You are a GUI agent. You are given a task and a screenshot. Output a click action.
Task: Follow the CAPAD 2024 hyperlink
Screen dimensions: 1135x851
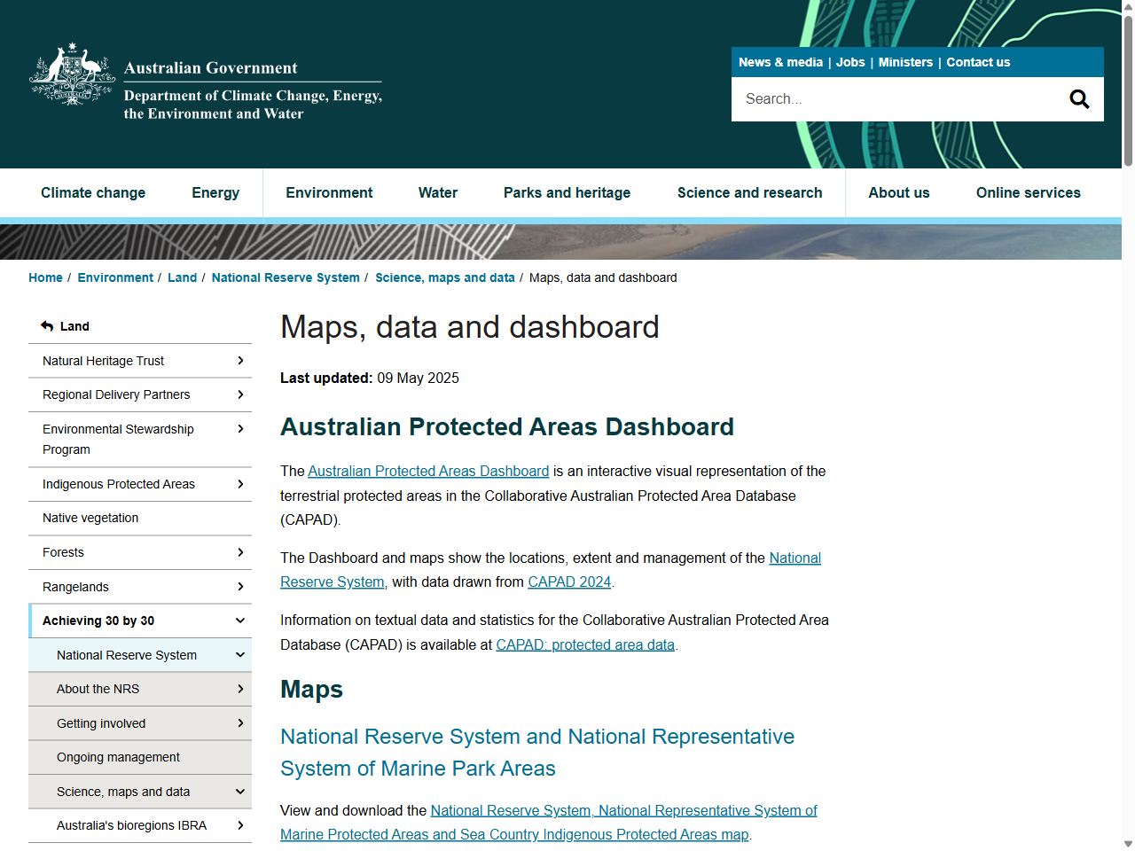569,582
